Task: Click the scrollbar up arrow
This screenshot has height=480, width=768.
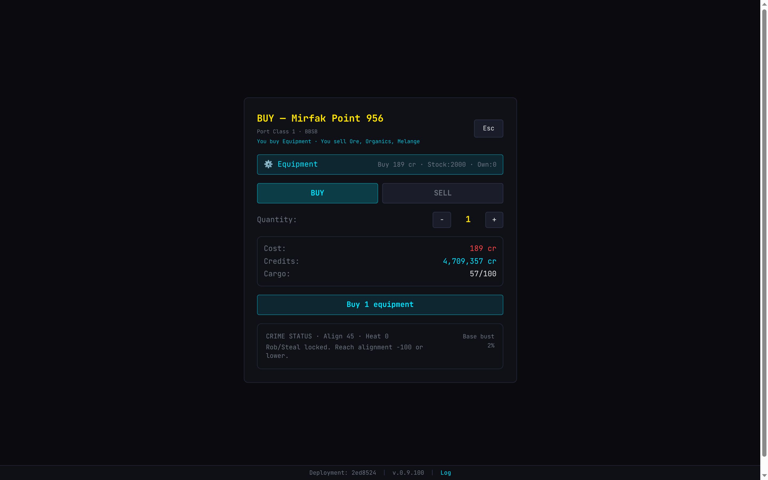Action: 764,4
